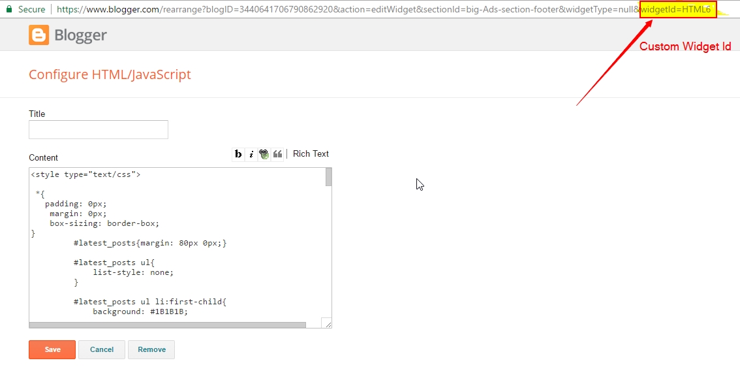Save the HTML/JavaScript widget

(x=52, y=349)
